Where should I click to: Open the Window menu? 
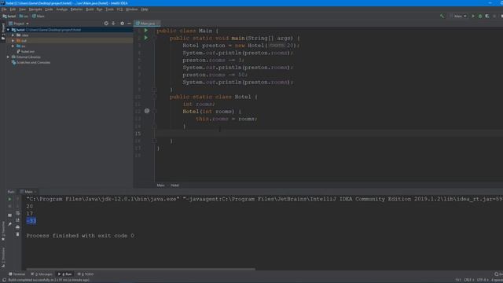pyautogui.click(x=131, y=9)
